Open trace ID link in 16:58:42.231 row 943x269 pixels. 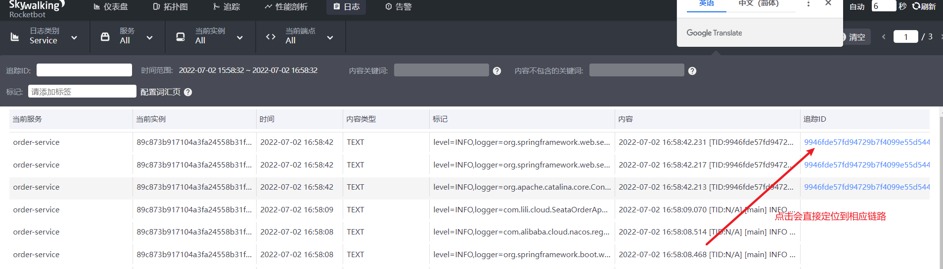(x=867, y=142)
